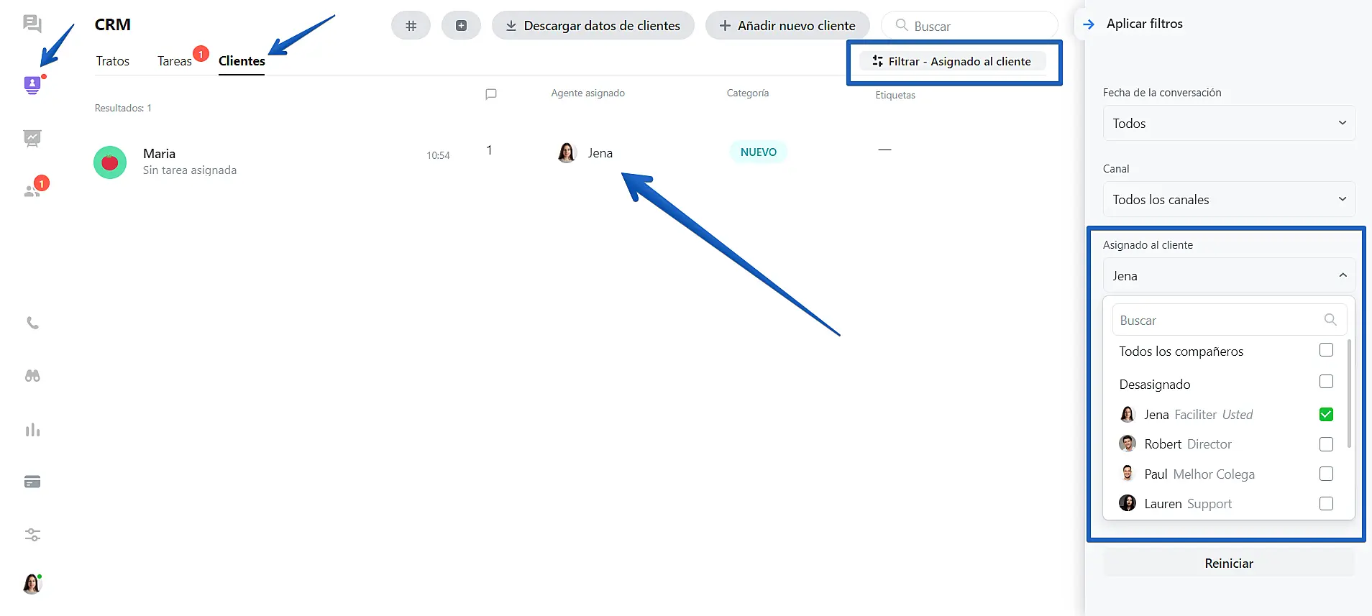Open the bar chart statistics icon
This screenshot has height=616, width=1372.
tap(32, 430)
